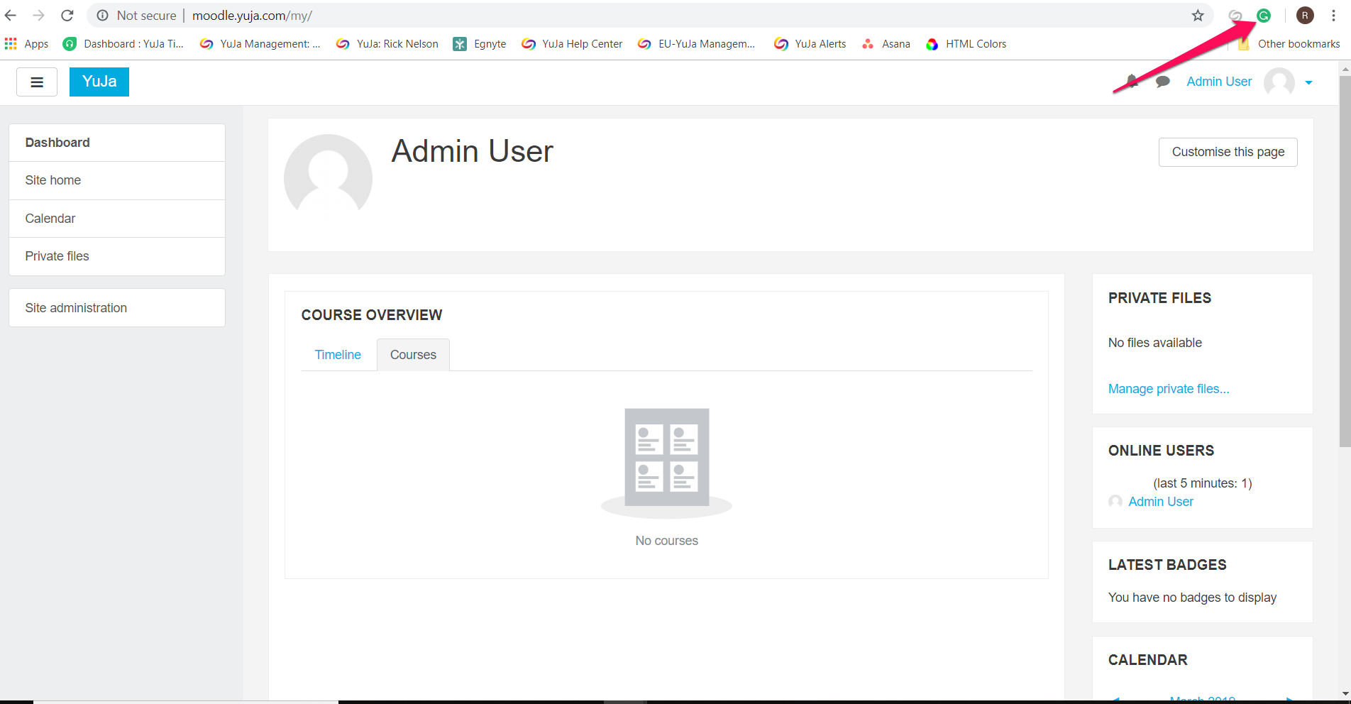Click the green Grammarly extension icon

pos(1264,16)
